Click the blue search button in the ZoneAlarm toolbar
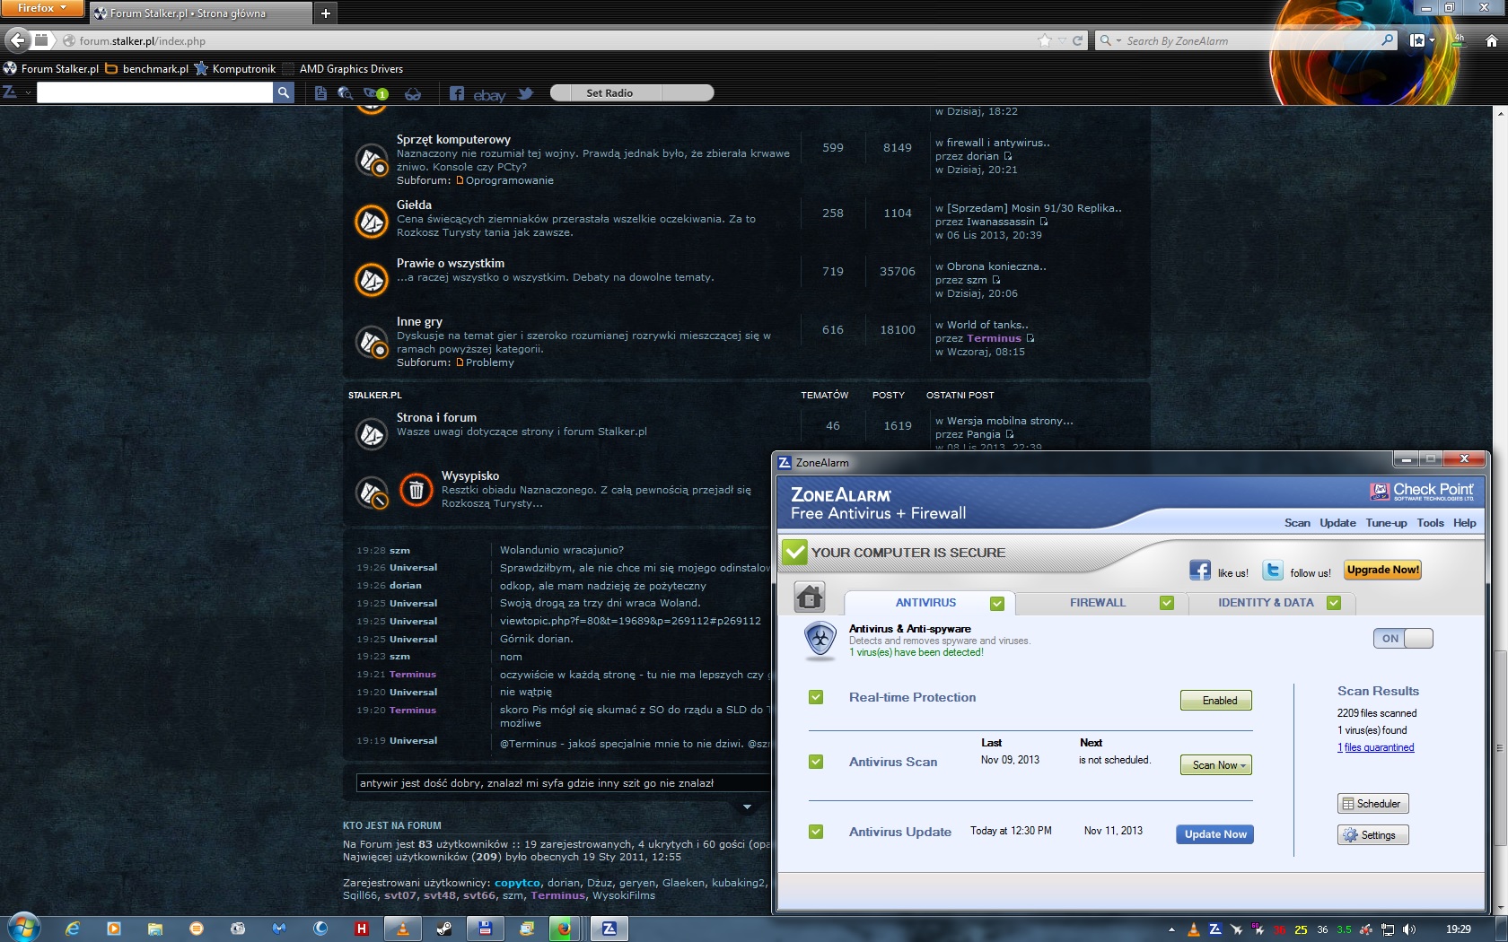This screenshot has width=1508, height=942. [284, 92]
